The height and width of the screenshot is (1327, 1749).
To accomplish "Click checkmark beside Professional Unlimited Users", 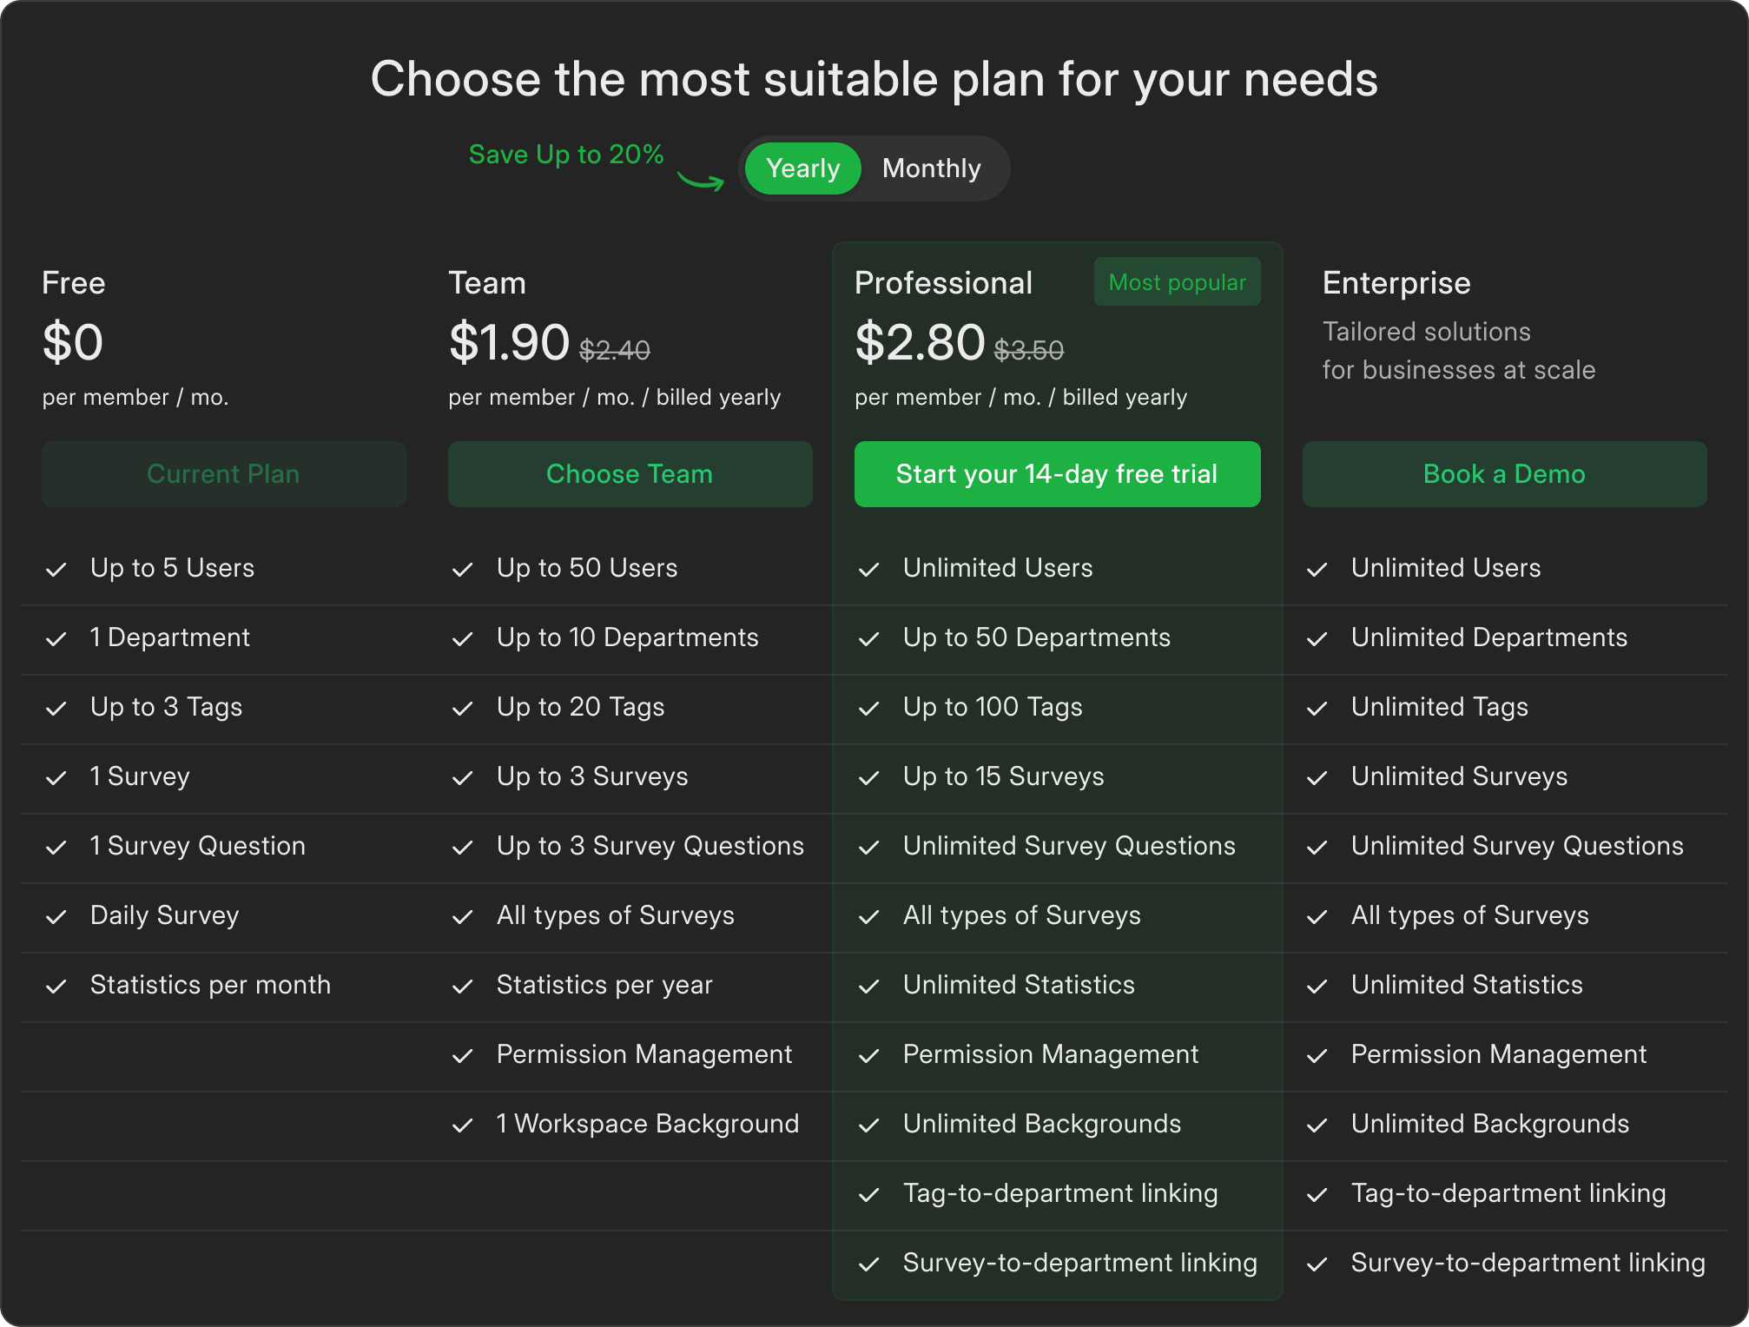I will tap(869, 570).
